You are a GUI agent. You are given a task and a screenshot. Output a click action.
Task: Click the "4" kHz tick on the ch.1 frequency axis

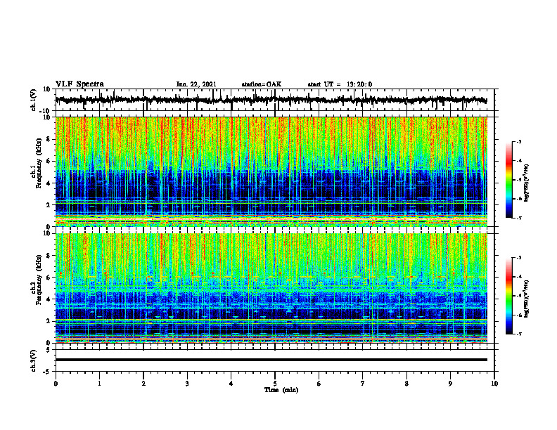point(49,183)
